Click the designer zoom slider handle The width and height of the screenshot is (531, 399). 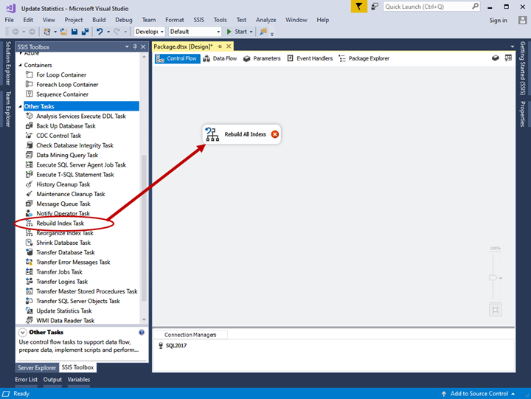(x=493, y=278)
